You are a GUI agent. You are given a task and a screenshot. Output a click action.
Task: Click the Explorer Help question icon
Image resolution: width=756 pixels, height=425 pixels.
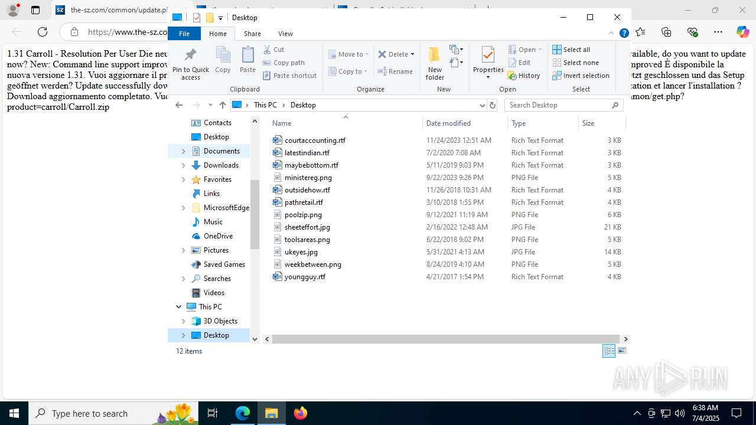point(624,34)
